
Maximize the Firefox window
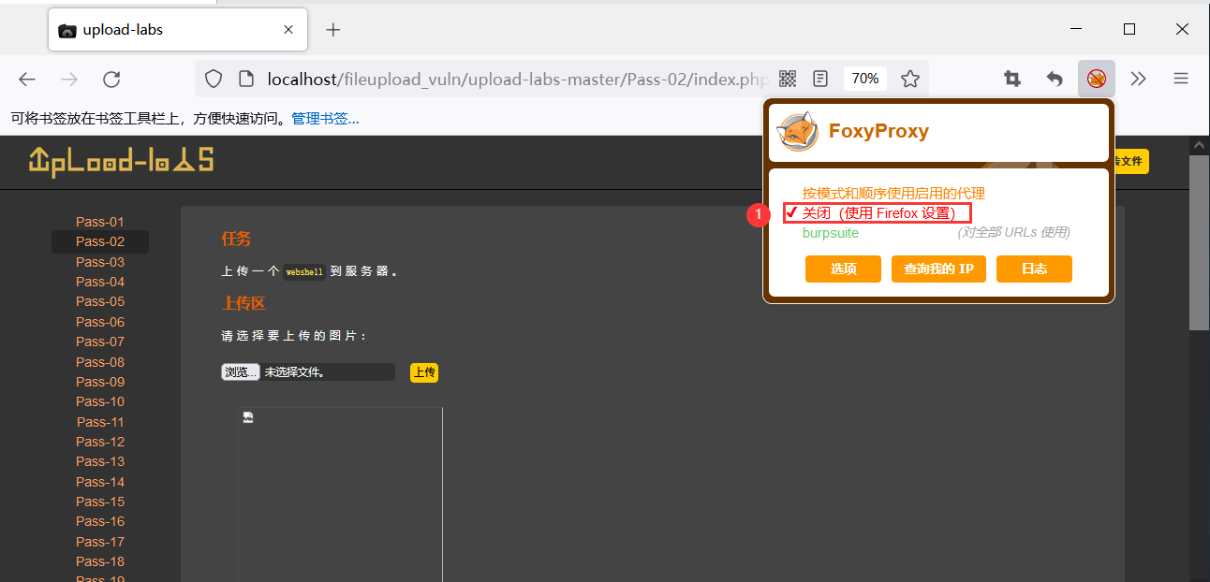tap(1129, 29)
